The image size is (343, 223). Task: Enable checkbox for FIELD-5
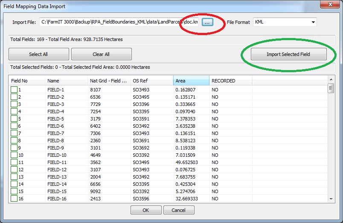click(x=14, y=118)
